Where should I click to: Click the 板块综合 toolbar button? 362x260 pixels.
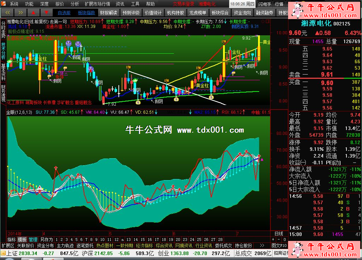click(220, 13)
